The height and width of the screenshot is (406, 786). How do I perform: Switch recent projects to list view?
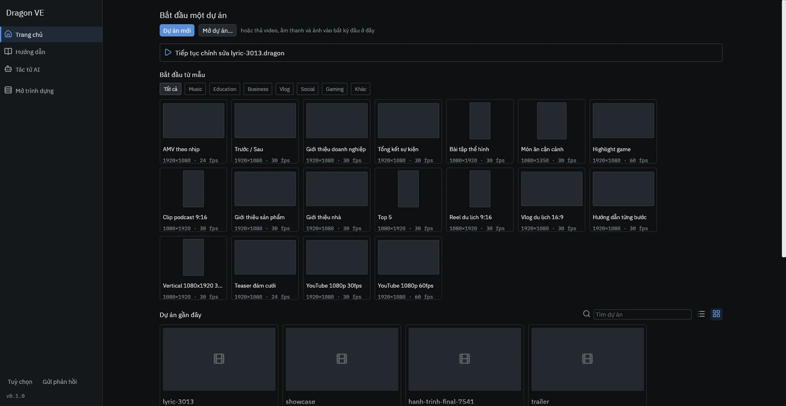coord(701,314)
